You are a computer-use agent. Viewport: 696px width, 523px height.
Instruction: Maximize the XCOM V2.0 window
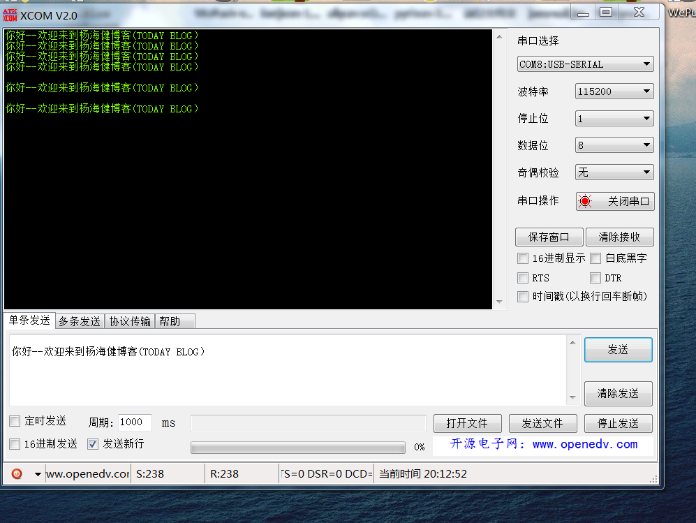click(606, 13)
